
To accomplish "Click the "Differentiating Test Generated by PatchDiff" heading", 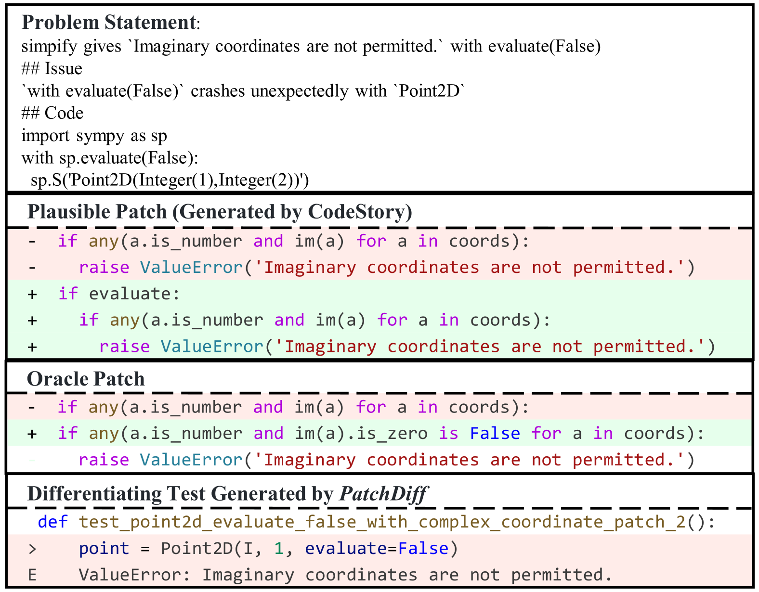I will (227, 494).
